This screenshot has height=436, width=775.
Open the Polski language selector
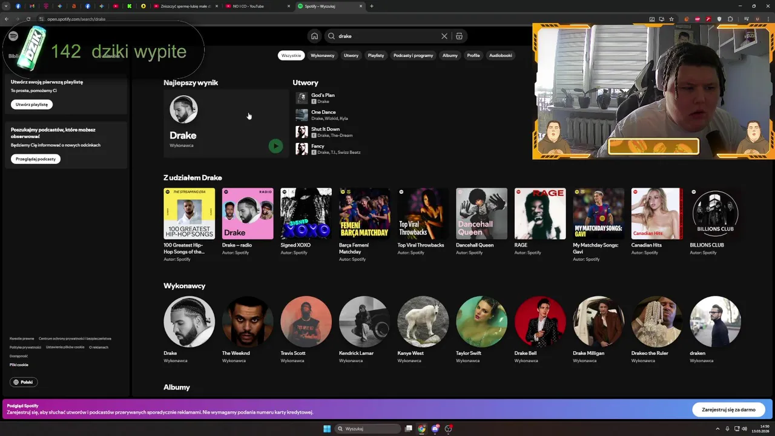(24, 382)
